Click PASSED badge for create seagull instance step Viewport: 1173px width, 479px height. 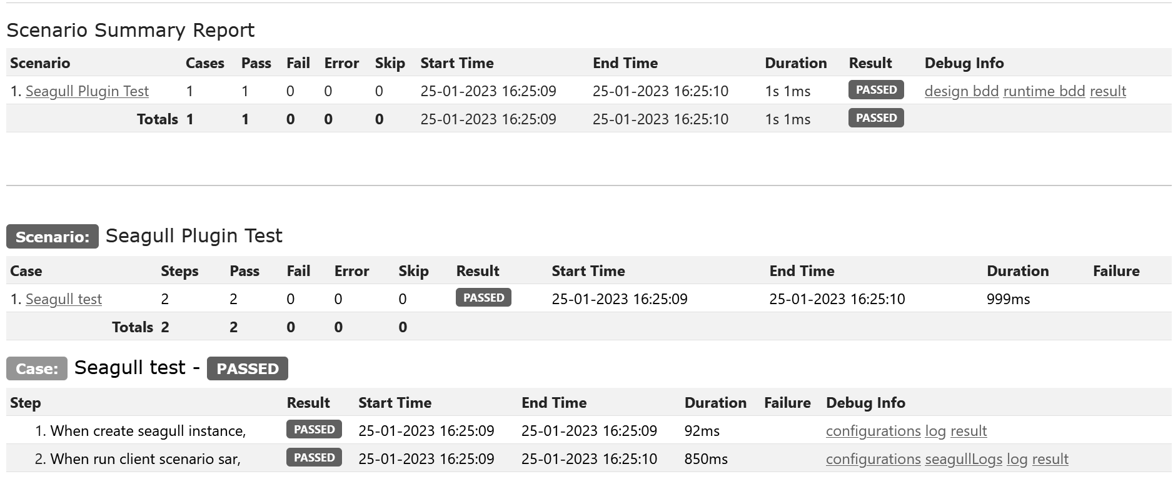pos(314,430)
